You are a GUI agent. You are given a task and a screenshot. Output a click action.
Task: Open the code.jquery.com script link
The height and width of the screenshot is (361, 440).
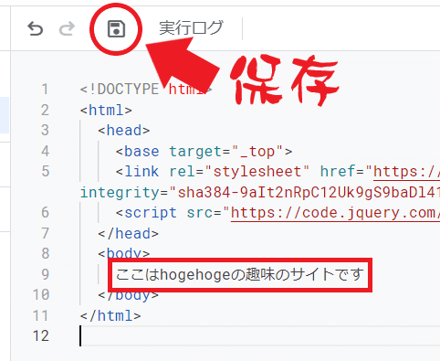tap(335, 213)
